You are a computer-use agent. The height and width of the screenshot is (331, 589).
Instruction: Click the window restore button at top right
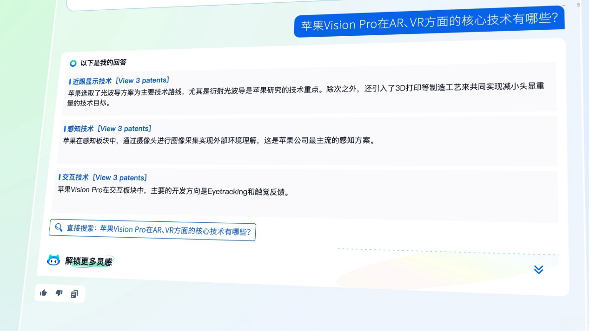[578, 5]
